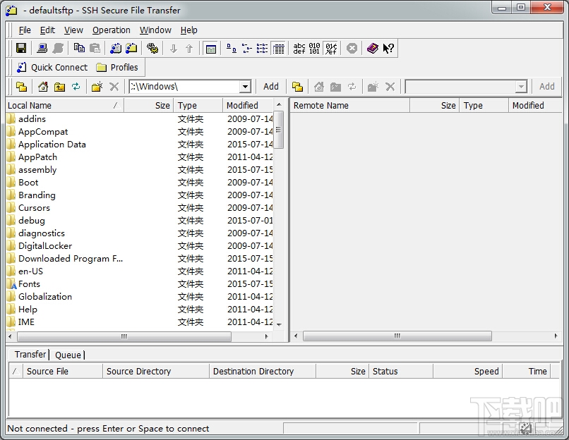Click the Cancel transfer stop icon
Viewport: 569px width, 440px height.
coord(352,48)
